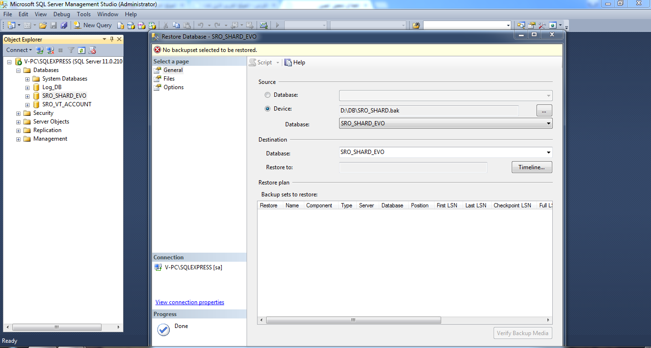
Task: Expand the Log_DB database node
Action: tap(28, 87)
